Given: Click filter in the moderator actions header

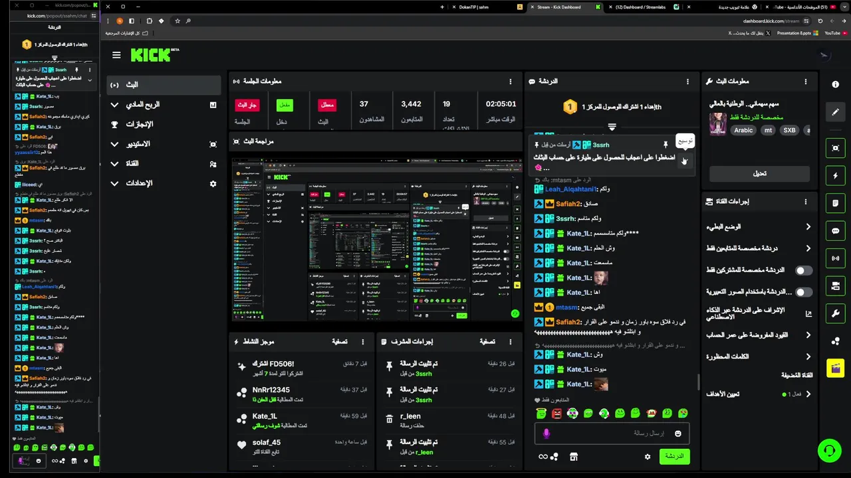Looking at the screenshot, I should 487,342.
